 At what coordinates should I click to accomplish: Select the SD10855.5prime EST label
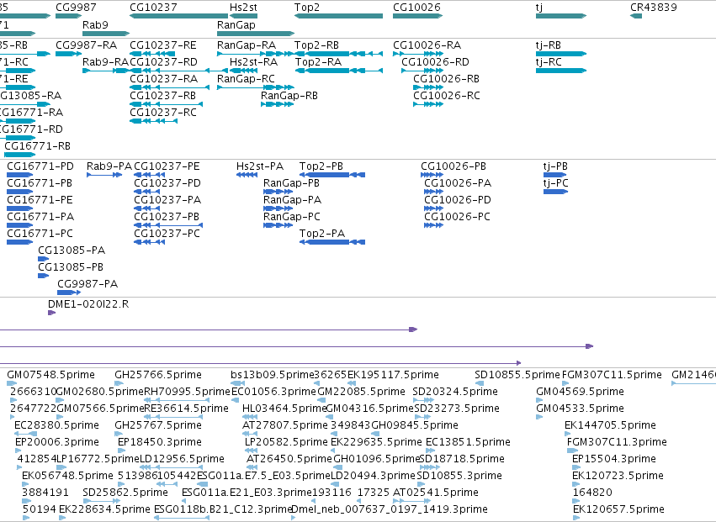(x=517, y=375)
